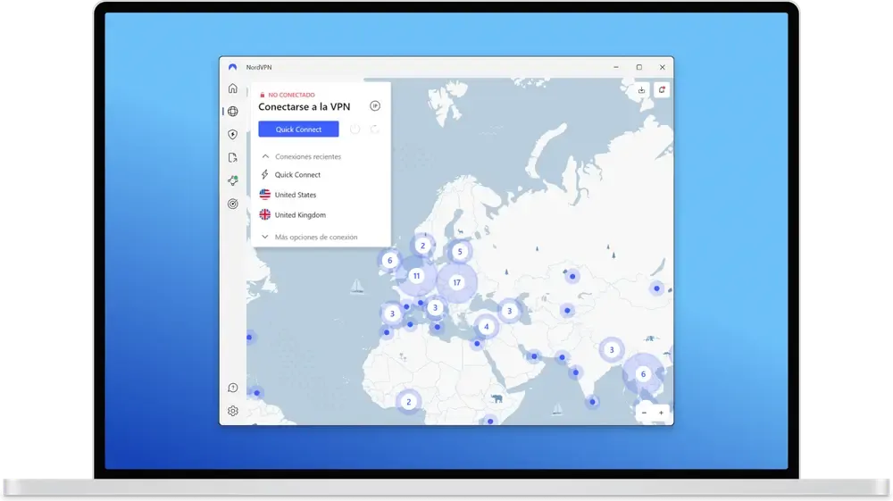The image size is (893, 501).
Task: Click the 5 server cluster on map
Action: pos(460,252)
